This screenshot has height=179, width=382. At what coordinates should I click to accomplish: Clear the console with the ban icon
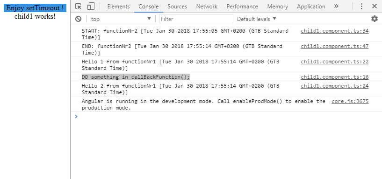click(78, 19)
